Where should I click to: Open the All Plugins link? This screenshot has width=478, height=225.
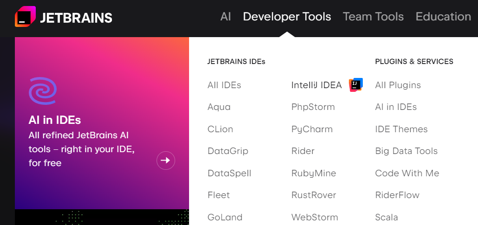pyautogui.click(x=398, y=85)
